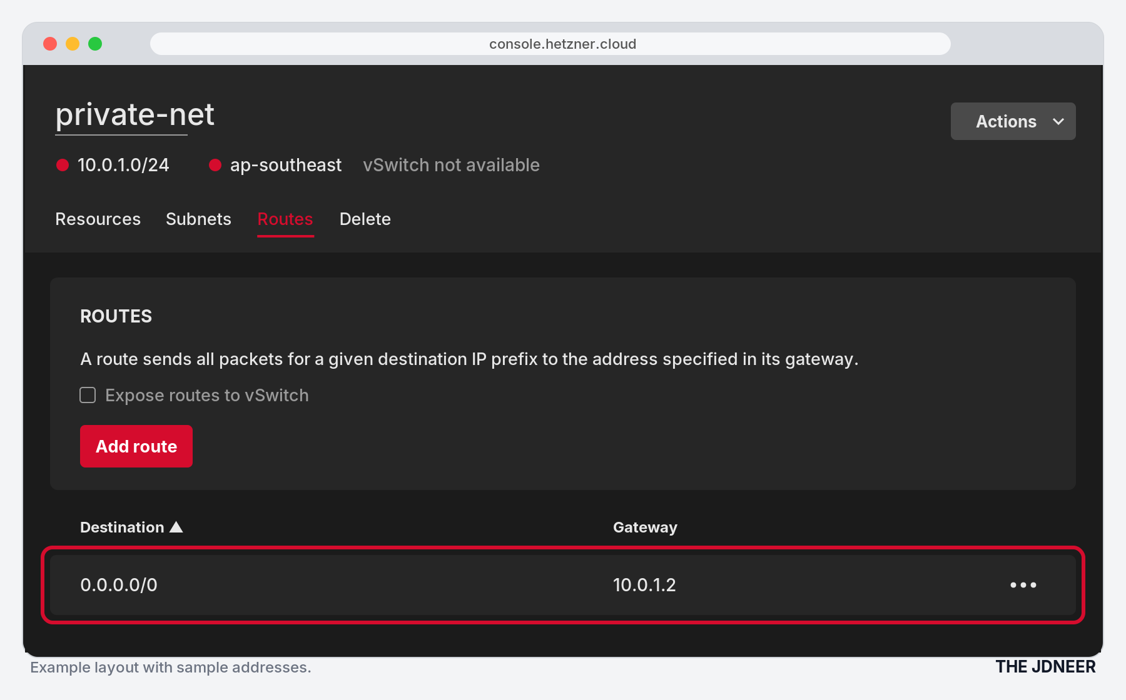Click the Add route button

tap(136, 446)
